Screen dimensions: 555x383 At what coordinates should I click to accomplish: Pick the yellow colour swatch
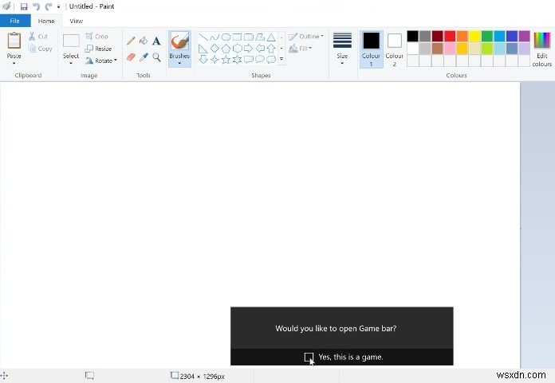pos(474,36)
